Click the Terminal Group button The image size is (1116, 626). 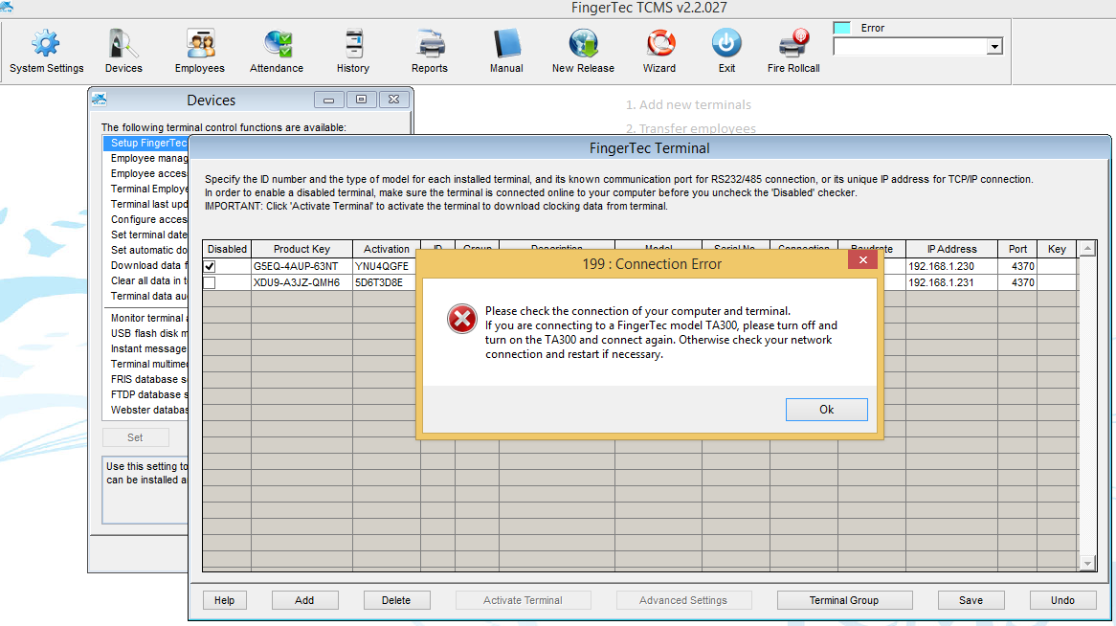(x=844, y=600)
